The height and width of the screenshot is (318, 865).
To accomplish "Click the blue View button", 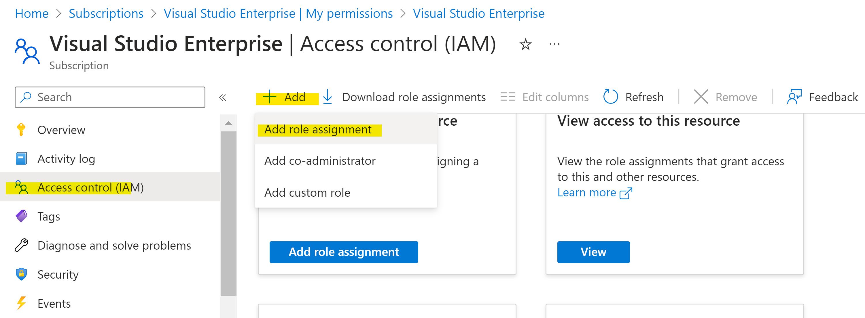I will click(593, 252).
